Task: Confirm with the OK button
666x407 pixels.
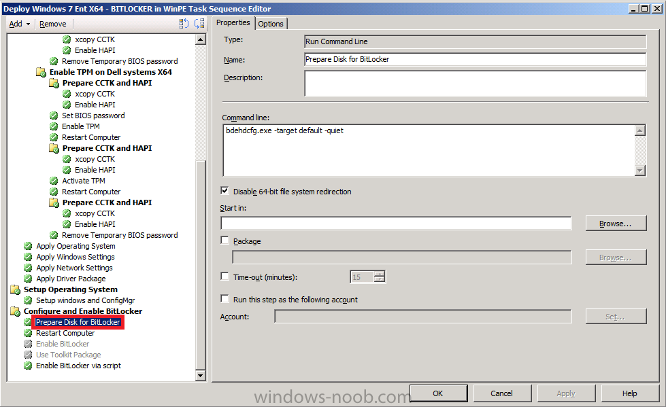Action: [438, 393]
